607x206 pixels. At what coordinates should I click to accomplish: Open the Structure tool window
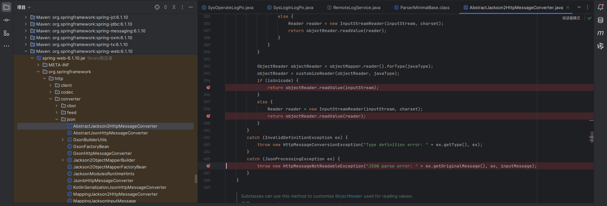coord(6,33)
